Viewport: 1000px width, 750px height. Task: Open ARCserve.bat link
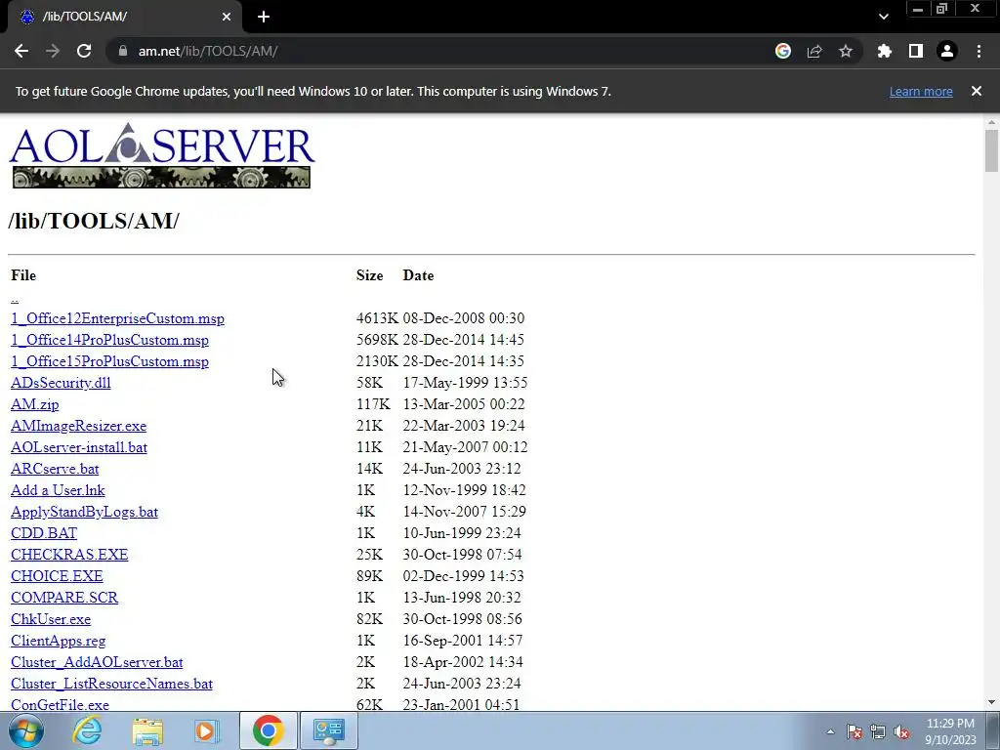pyautogui.click(x=55, y=469)
